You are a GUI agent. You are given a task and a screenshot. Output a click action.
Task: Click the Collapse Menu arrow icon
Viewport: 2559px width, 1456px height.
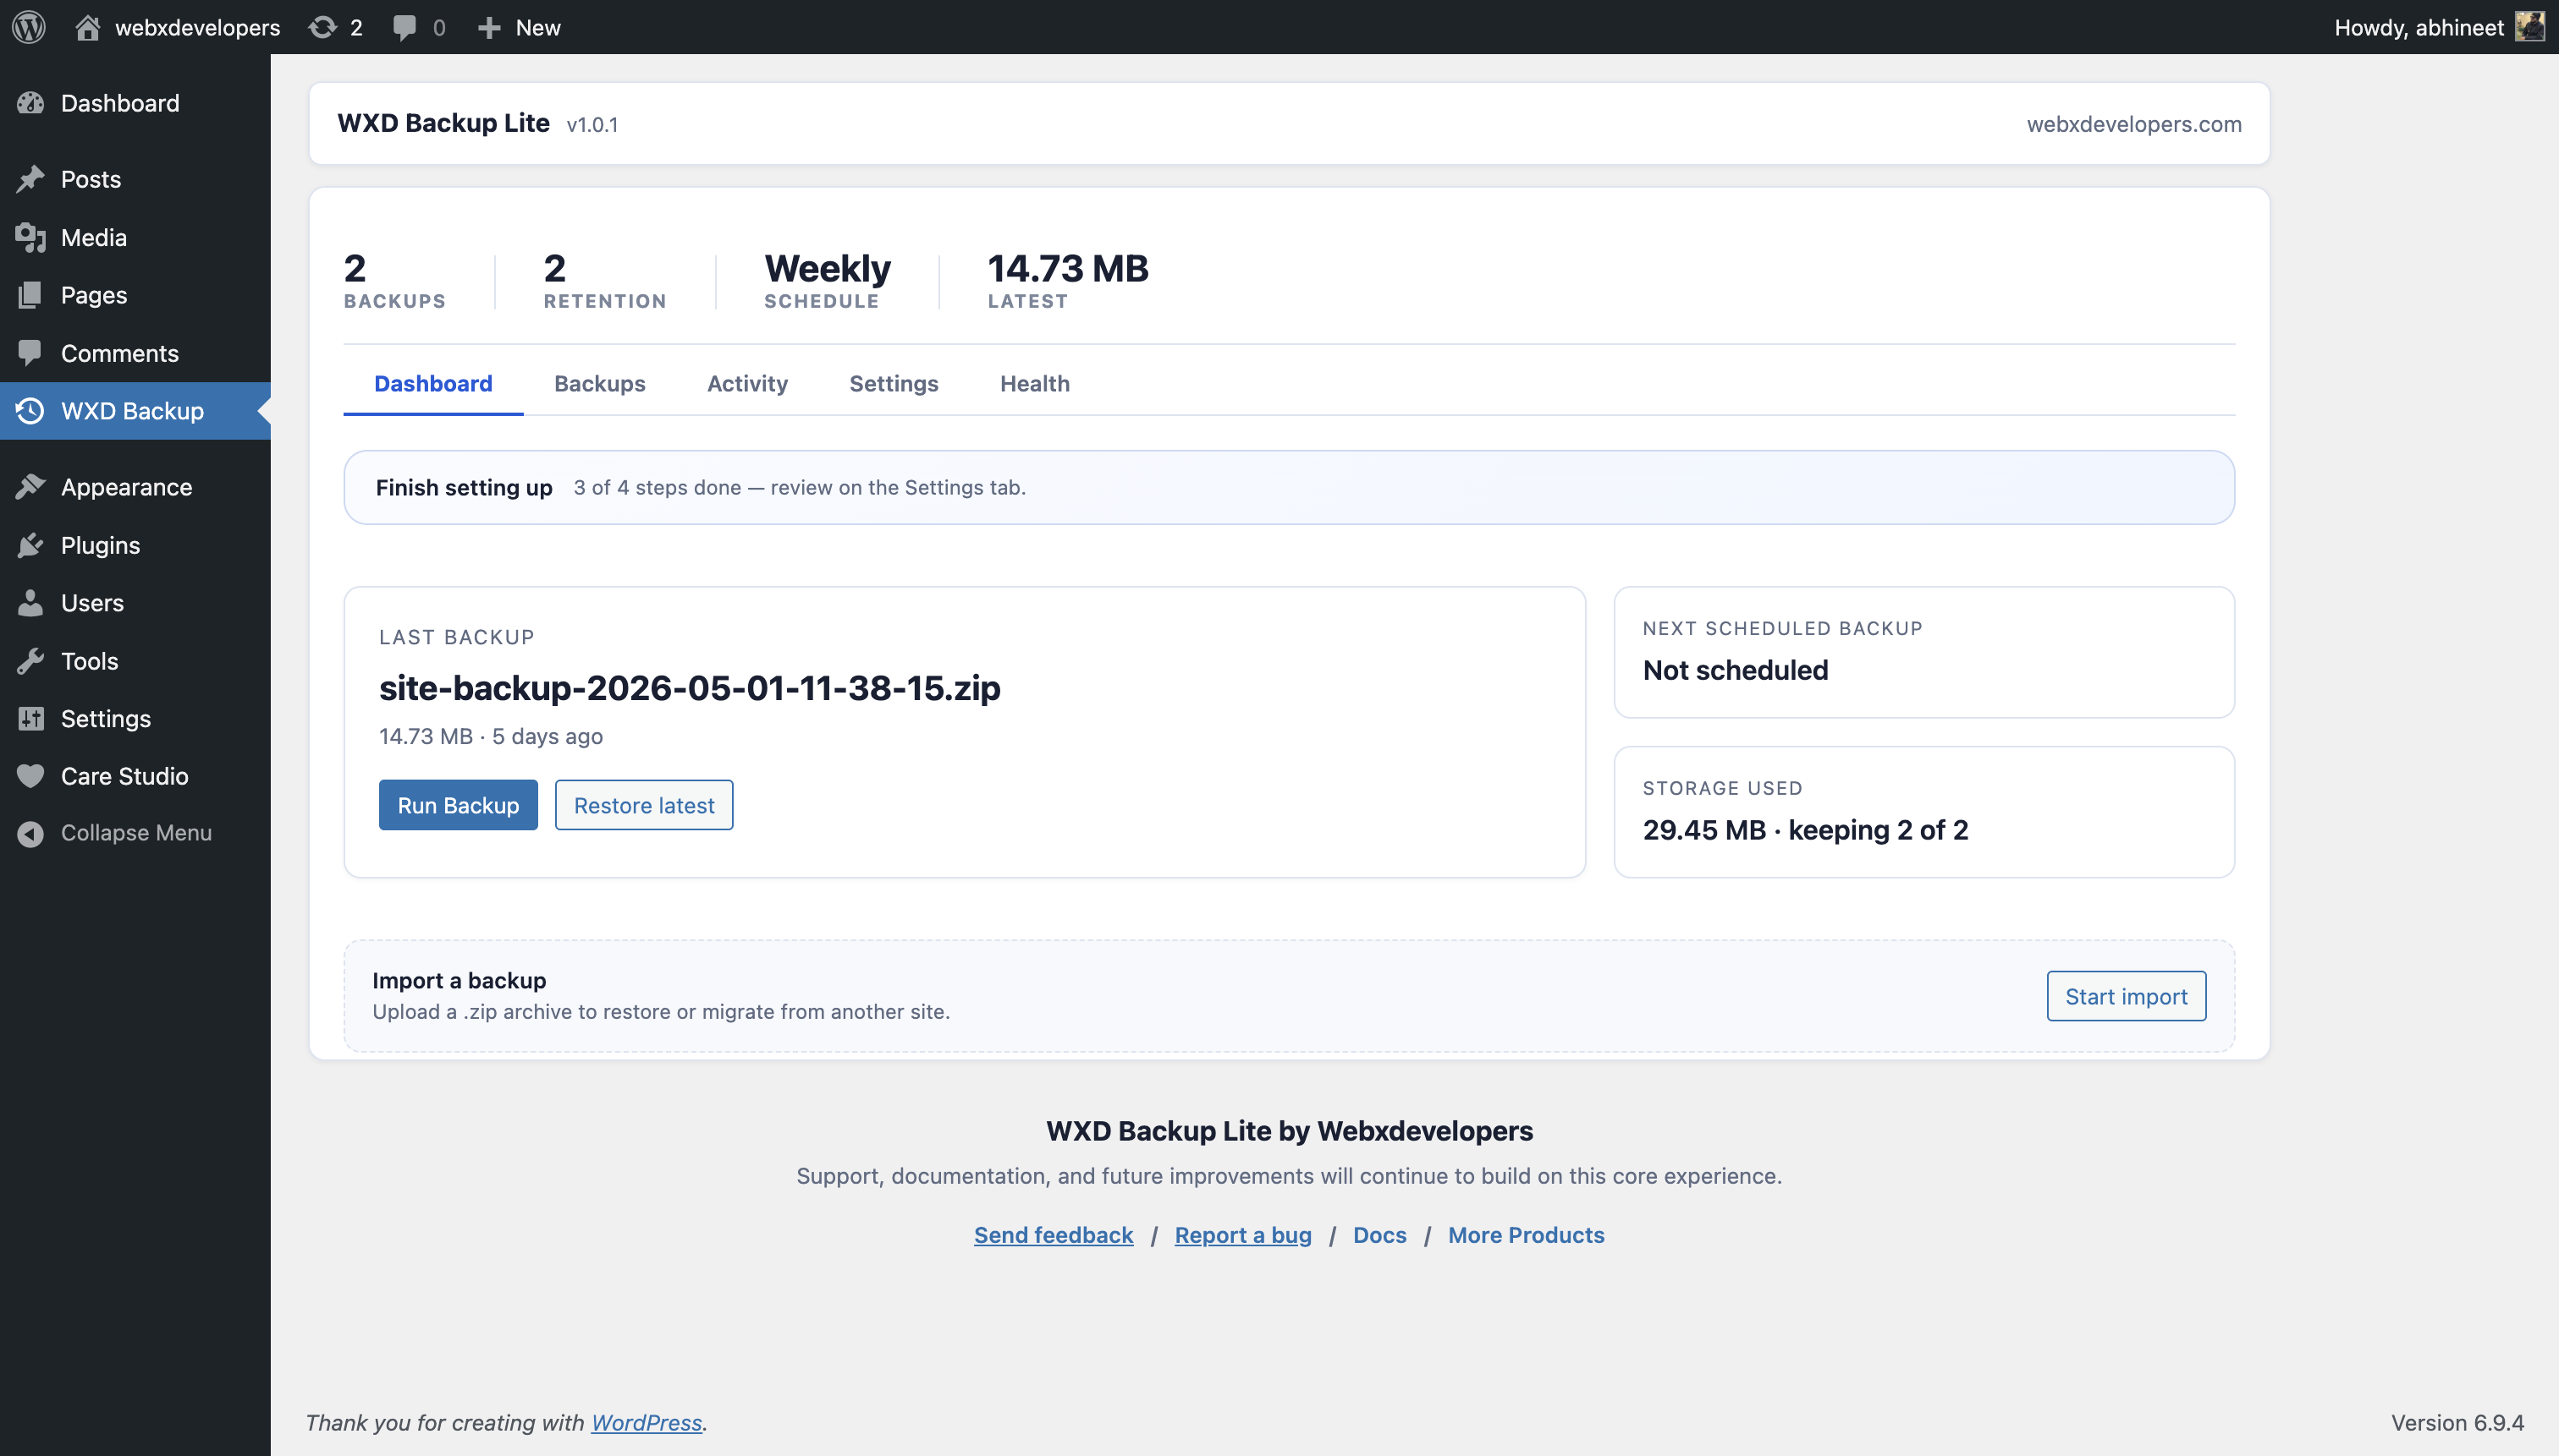(x=30, y=833)
